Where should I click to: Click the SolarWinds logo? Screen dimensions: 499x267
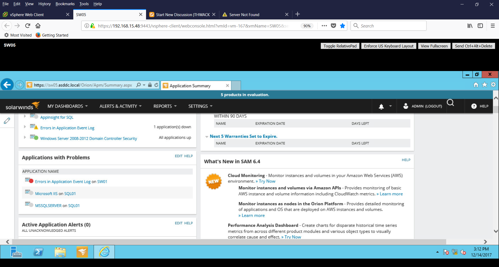[23, 106]
